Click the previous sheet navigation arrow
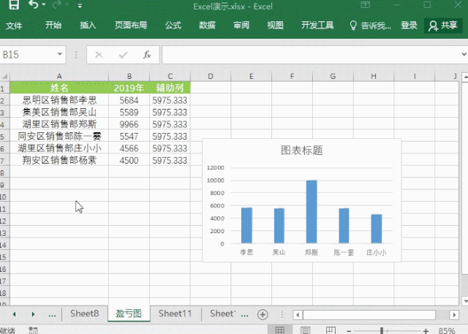Screen dimensions: 468x334 pos(14,314)
